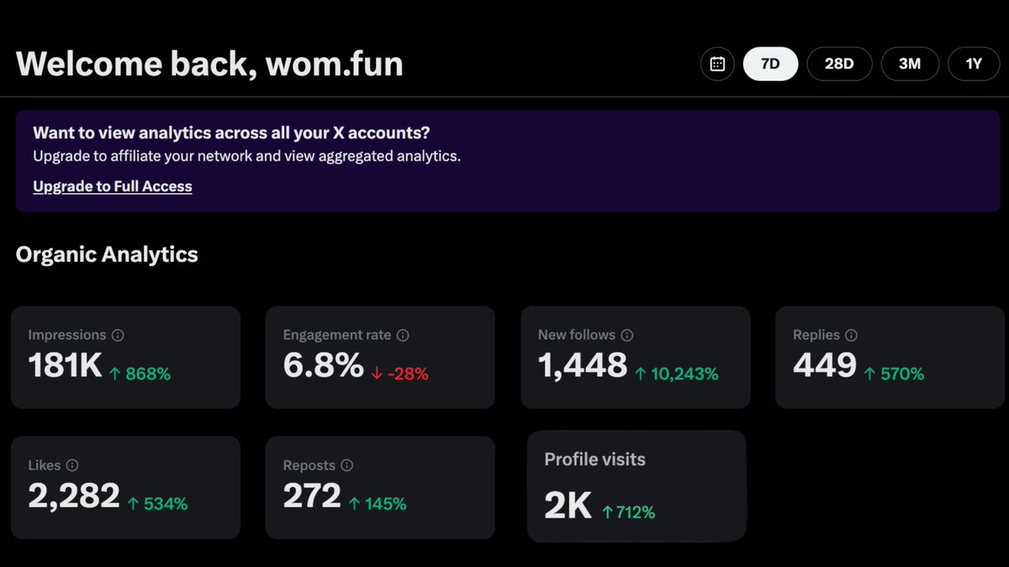Open the date range calendar picker
1009x567 pixels.
click(716, 64)
